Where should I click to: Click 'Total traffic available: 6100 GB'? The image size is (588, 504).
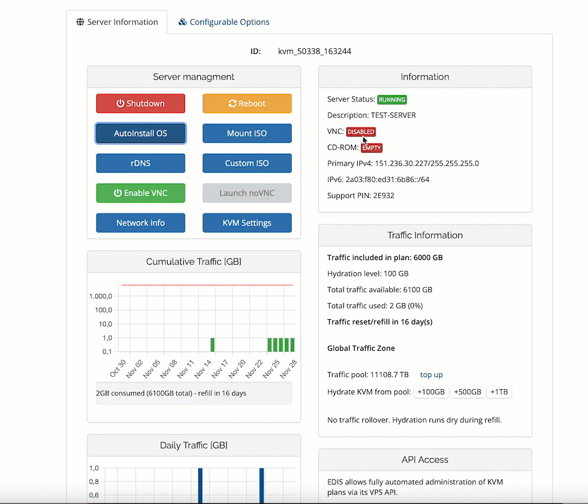(380, 290)
